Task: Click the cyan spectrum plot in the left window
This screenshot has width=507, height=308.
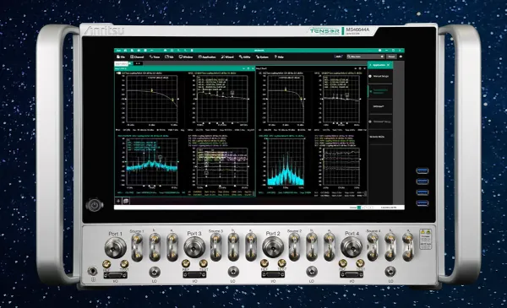Action: 152,163
